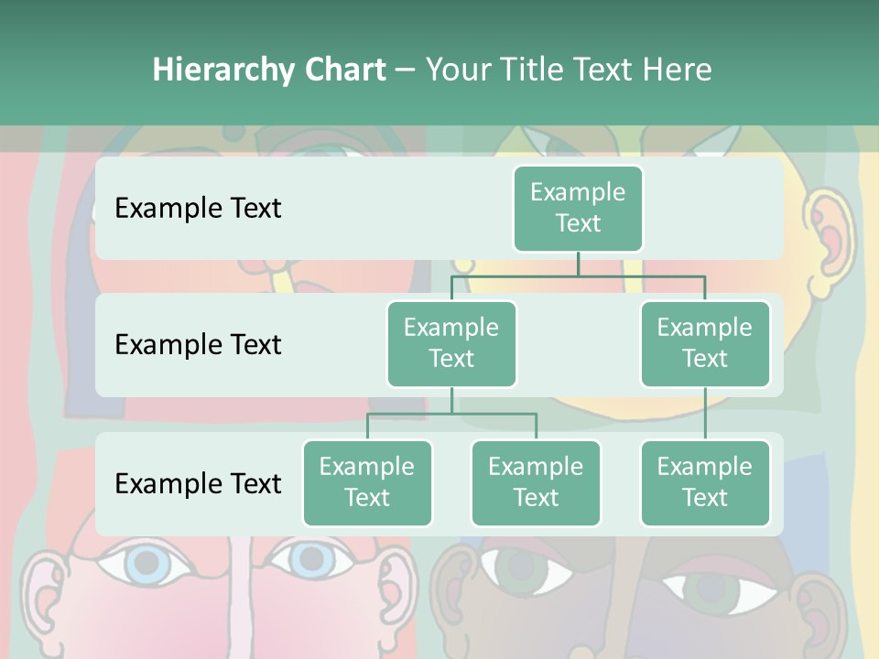Select the second-level right Example Text box
The image size is (879, 659).
[x=705, y=344]
